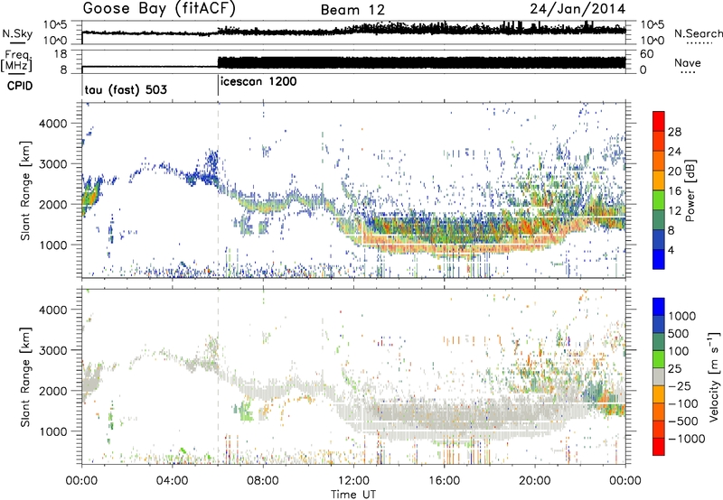Click the frequency axis value "18"
The width and height of the screenshot is (723, 500).
(x=61, y=54)
